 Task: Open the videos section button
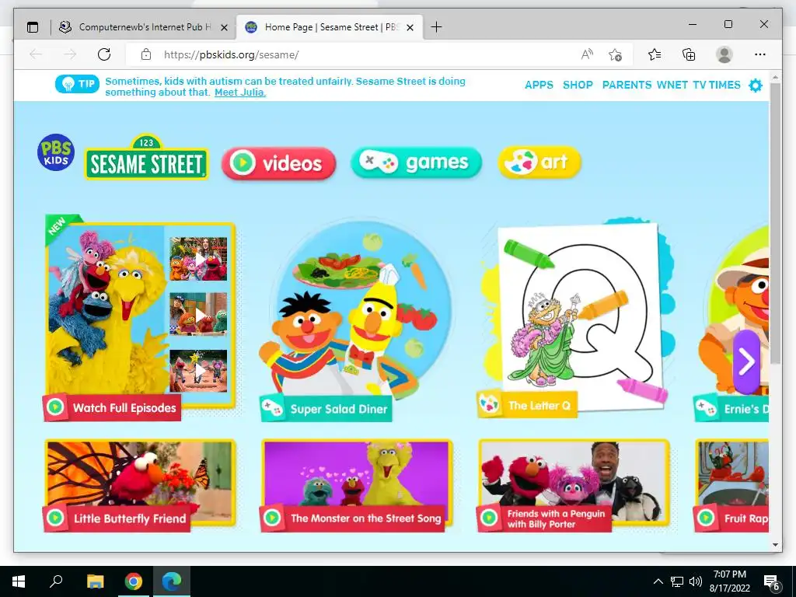coord(279,163)
